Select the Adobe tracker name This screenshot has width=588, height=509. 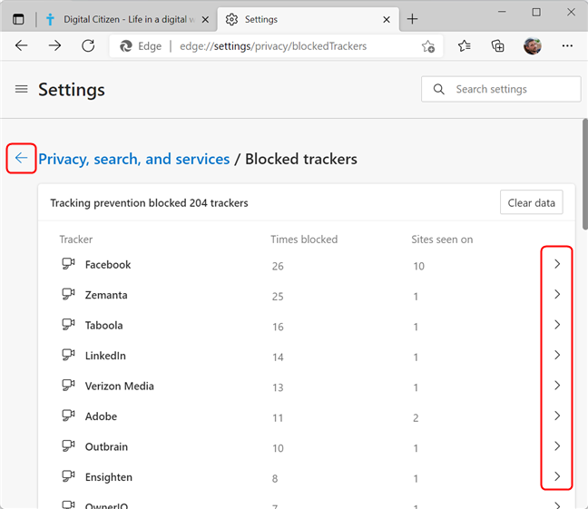coord(101,416)
